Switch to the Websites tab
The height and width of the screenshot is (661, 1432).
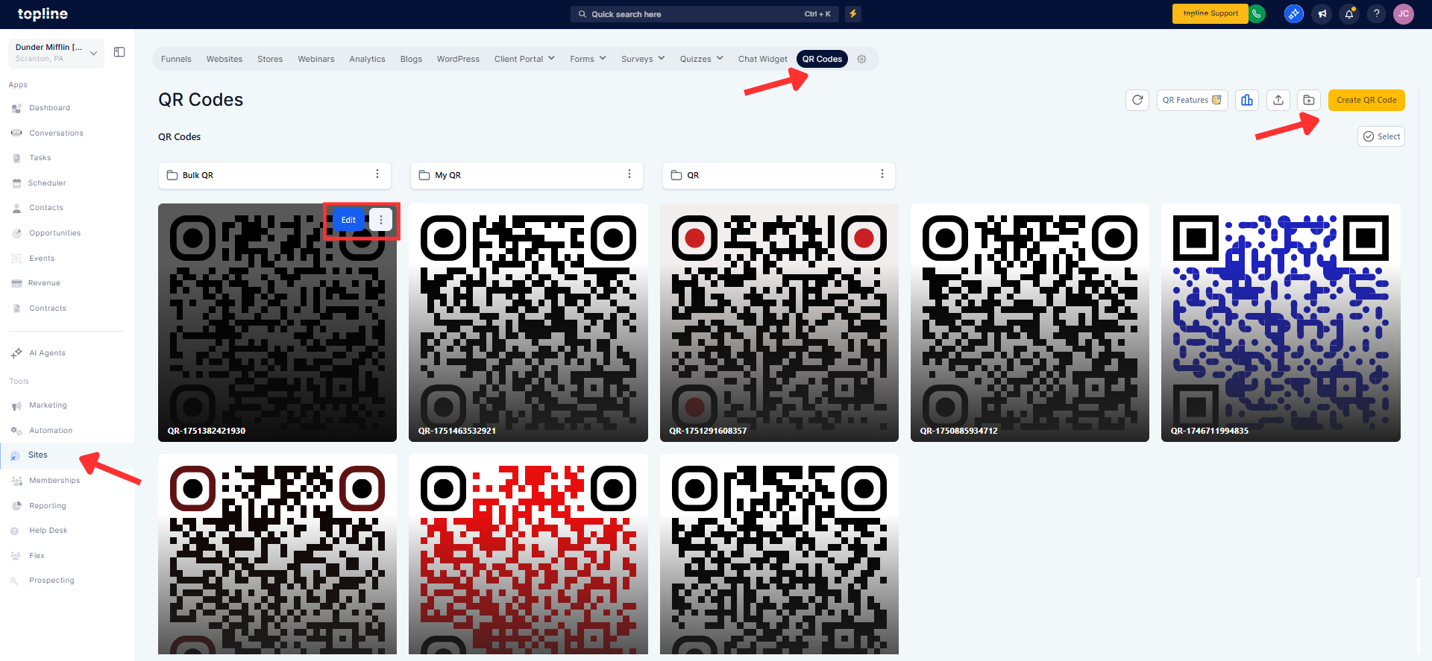(x=224, y=59)
